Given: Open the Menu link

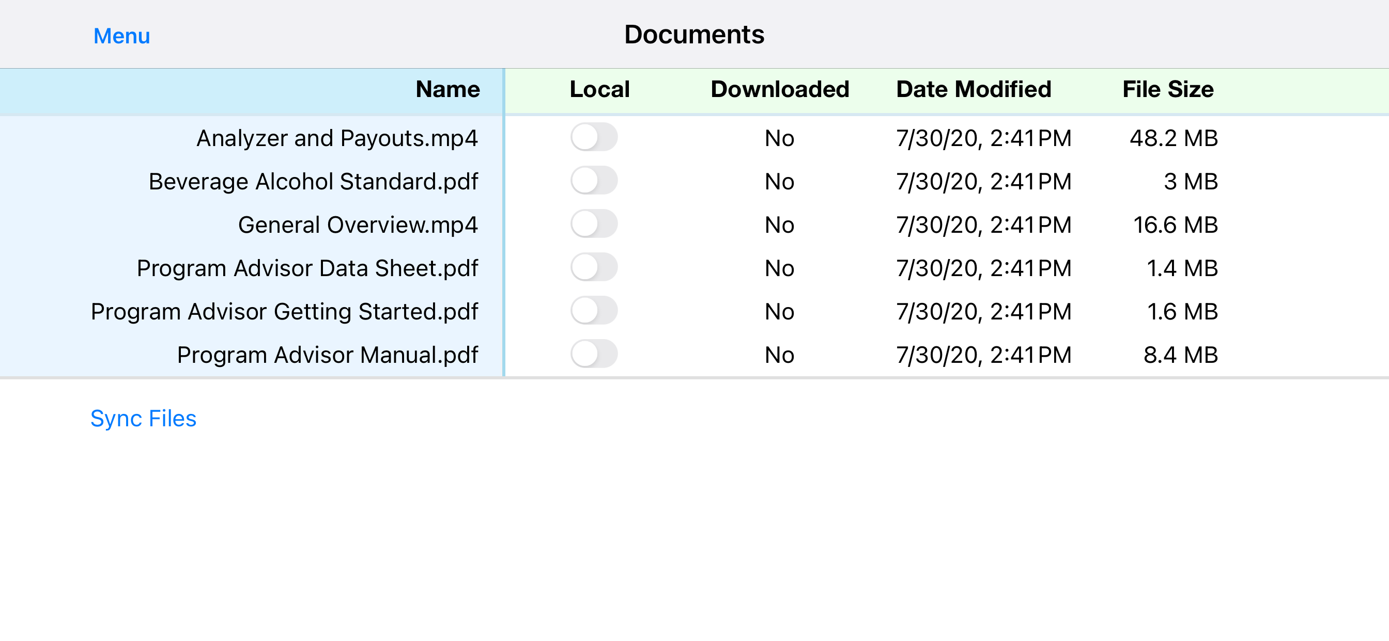Looking at the screenshot, I should point(121,36).
